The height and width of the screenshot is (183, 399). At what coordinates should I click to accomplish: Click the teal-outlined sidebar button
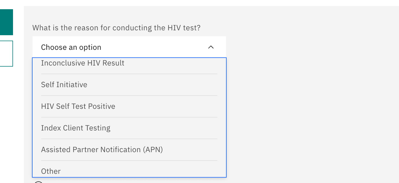[7, 54]
